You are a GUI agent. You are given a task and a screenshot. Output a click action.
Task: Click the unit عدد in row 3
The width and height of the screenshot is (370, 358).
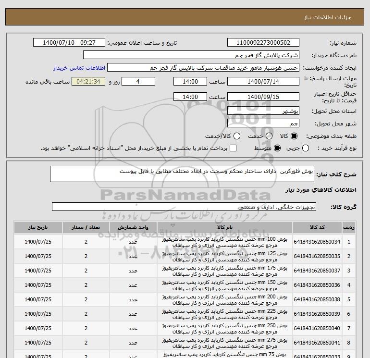(x=133, y=271)
